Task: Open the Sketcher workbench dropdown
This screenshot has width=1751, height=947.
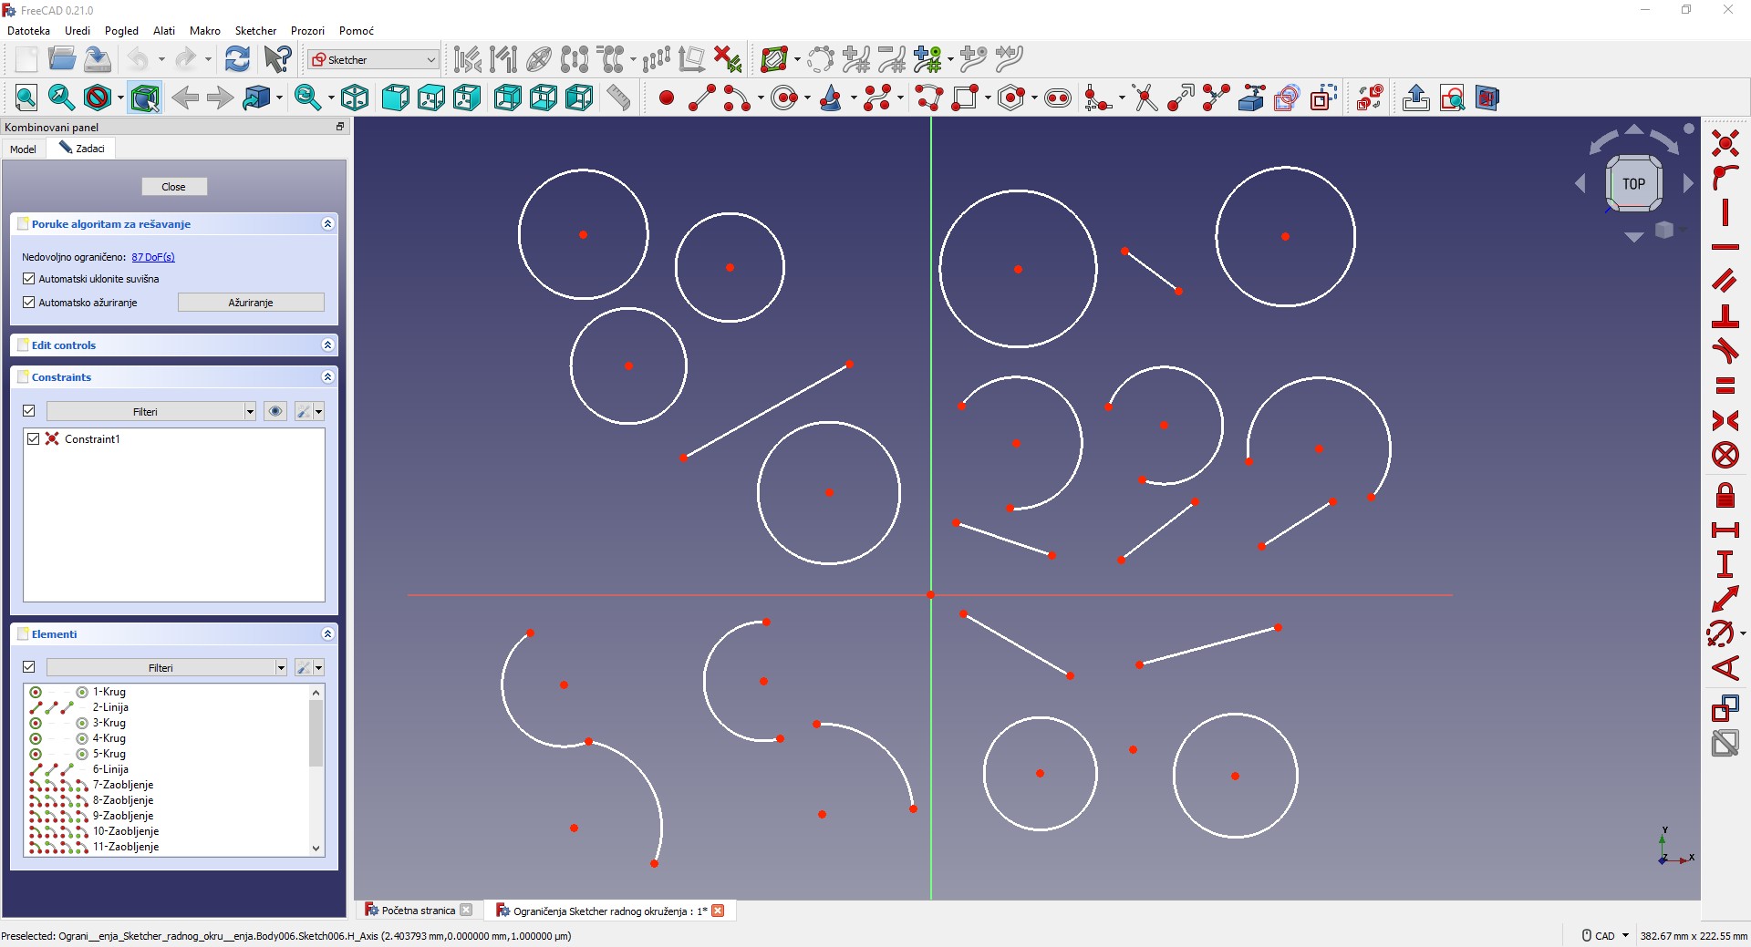Action: point(374,59)
